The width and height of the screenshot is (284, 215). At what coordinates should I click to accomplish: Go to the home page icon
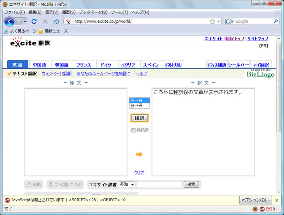click(56, 21)
